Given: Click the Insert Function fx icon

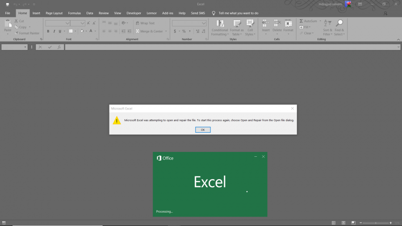Looking at the screenshot, I should pyautogui.click(x=59, y=47).
